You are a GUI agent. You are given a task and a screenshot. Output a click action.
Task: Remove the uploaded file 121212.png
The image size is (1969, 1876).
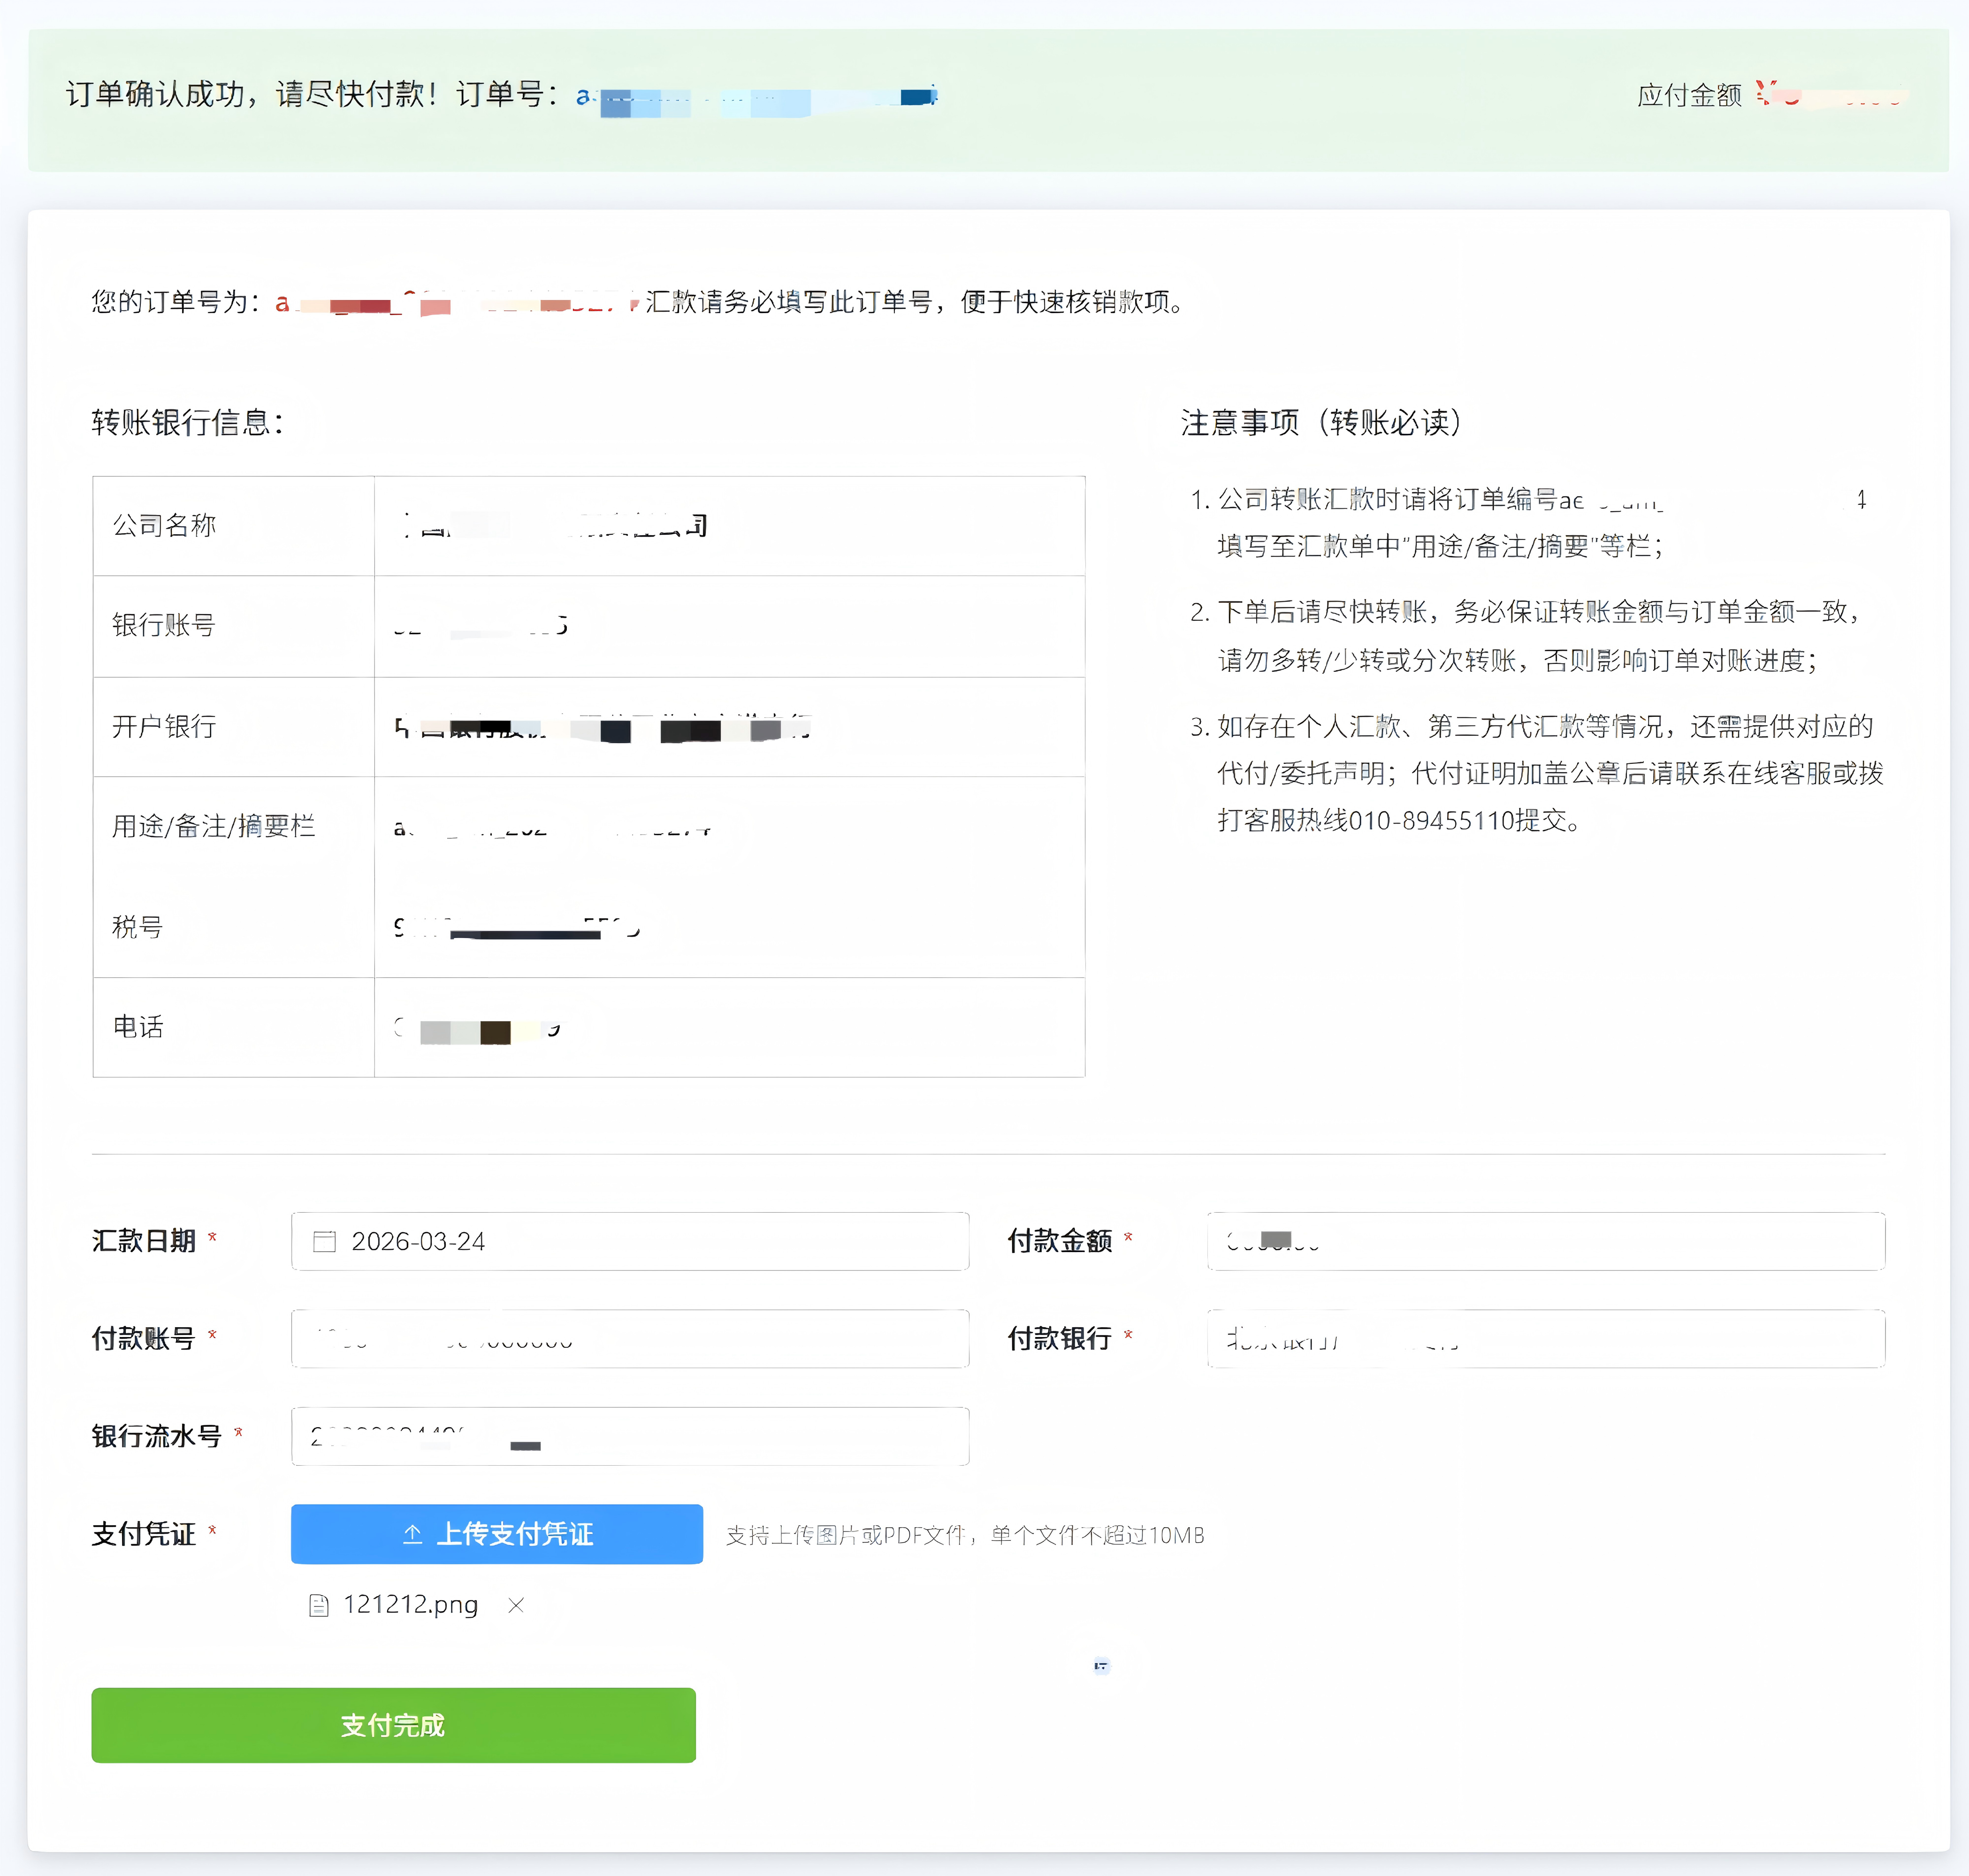click(516, 1605)
